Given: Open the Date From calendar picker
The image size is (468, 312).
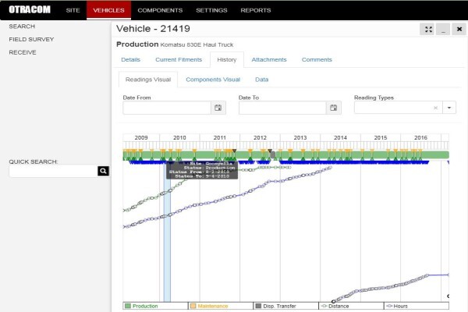Looking at the screenshot, I should [x=218, y=108].
